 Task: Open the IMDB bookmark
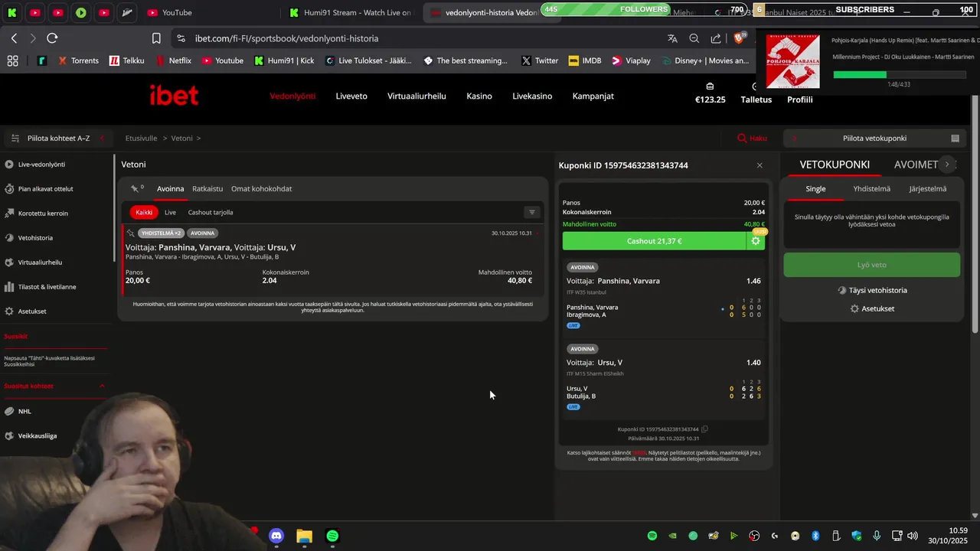click(x=585, y=60)
